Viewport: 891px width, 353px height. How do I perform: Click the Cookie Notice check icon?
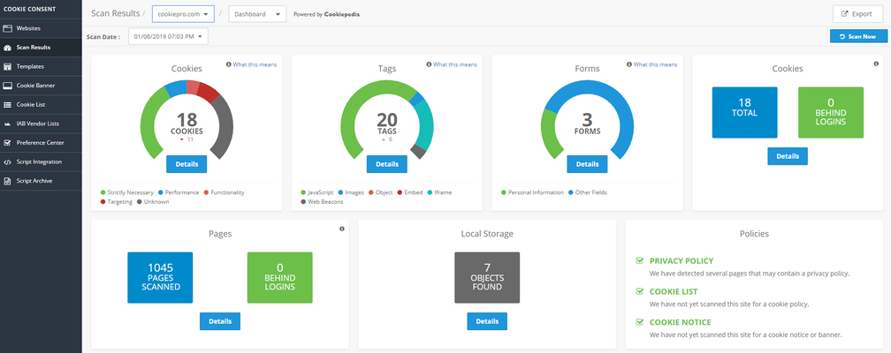(639, 322)
